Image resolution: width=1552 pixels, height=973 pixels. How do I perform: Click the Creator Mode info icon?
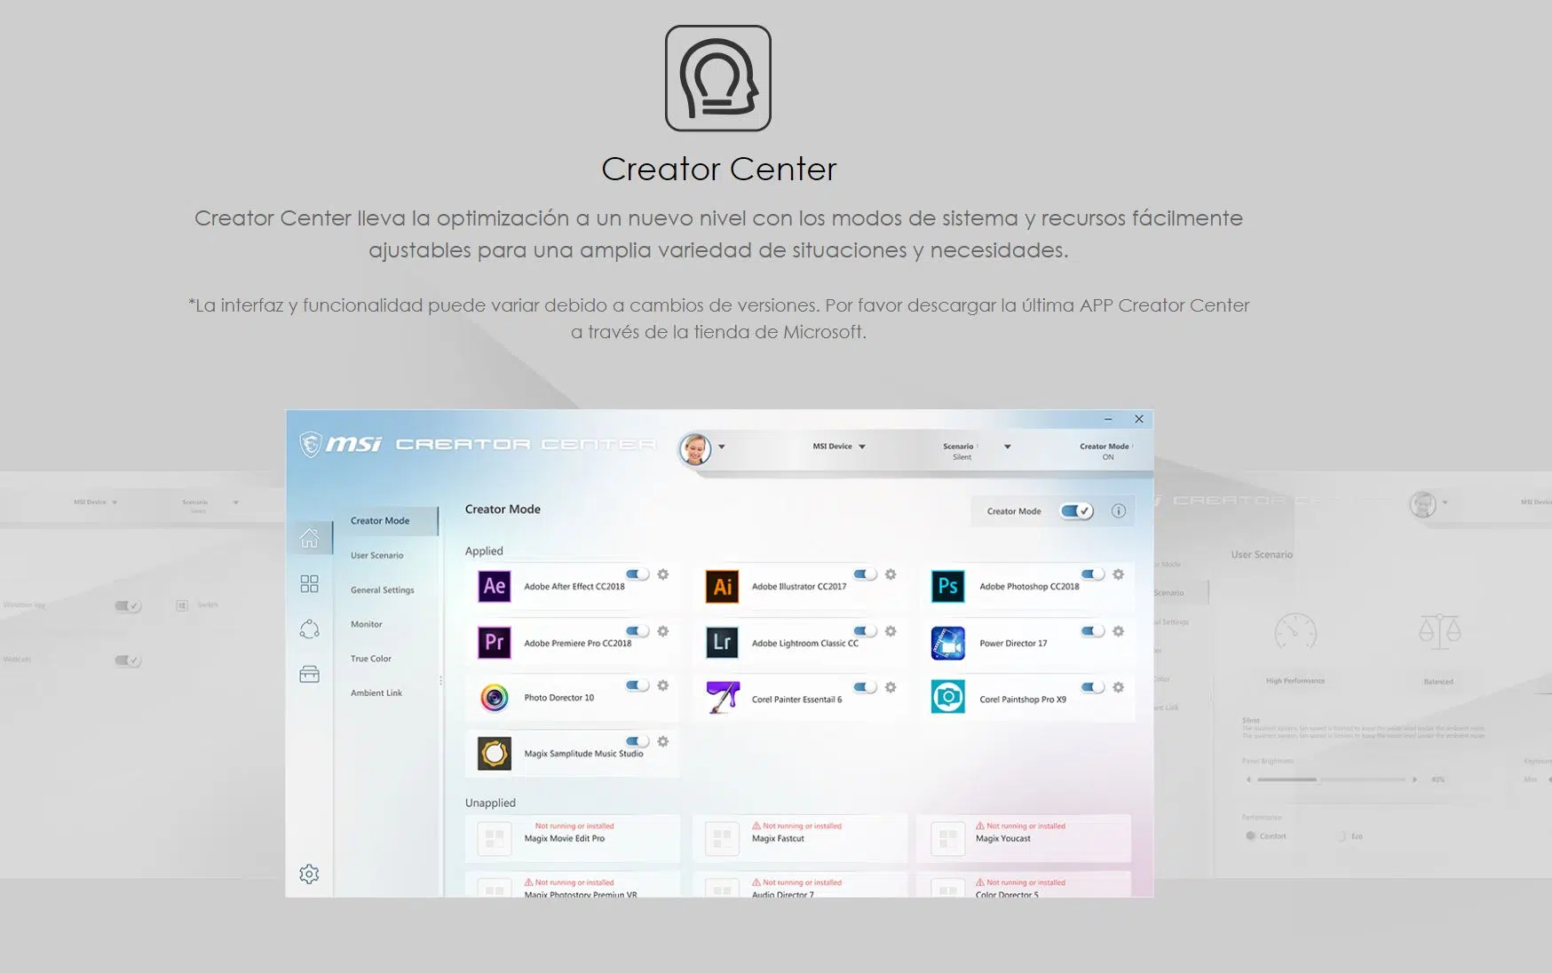coord(1119,510)
